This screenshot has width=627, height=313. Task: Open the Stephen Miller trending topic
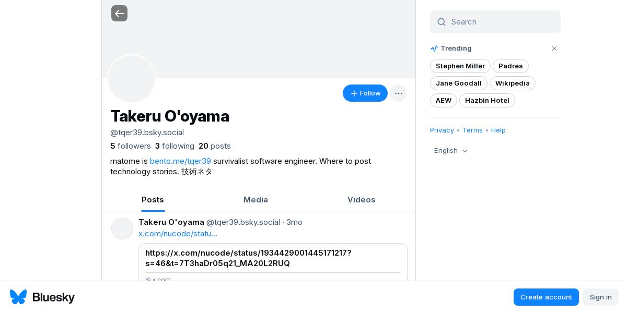click(x=460, y=66)
